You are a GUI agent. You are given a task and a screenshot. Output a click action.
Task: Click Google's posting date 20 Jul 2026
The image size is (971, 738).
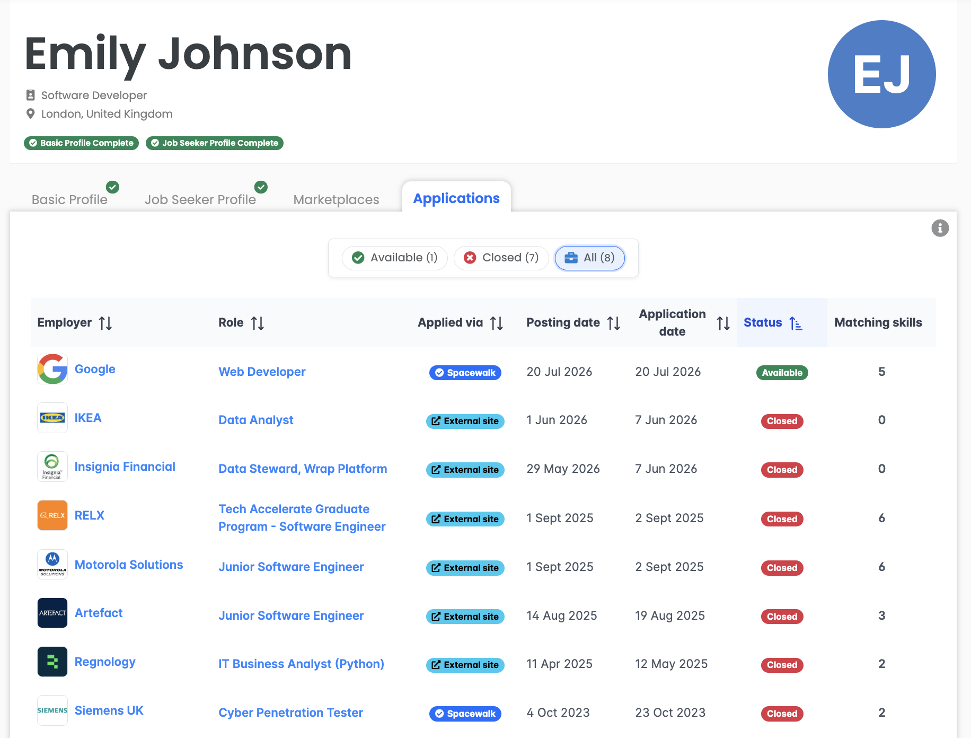click(x=559, y=372)
